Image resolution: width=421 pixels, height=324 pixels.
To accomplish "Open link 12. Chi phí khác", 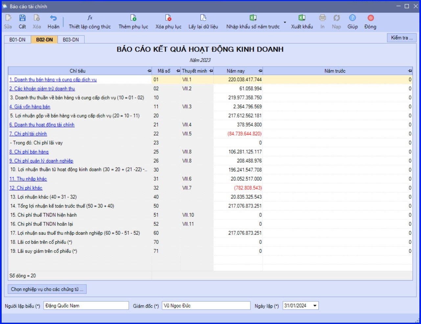I will click(x=26, y=188).
